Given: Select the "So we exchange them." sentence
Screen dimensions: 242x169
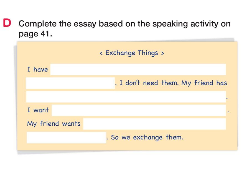Looking at the screenshot, I should pos(147,138).
